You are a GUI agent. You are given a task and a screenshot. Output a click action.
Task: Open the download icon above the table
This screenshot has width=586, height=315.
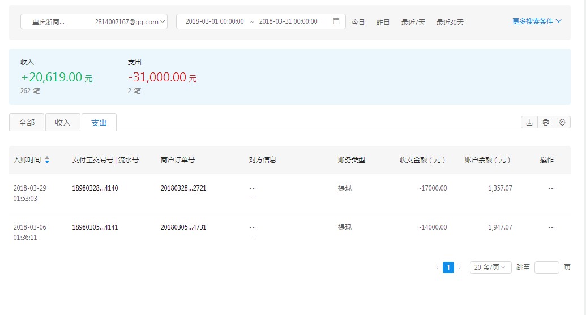click(x=529, y=122)
